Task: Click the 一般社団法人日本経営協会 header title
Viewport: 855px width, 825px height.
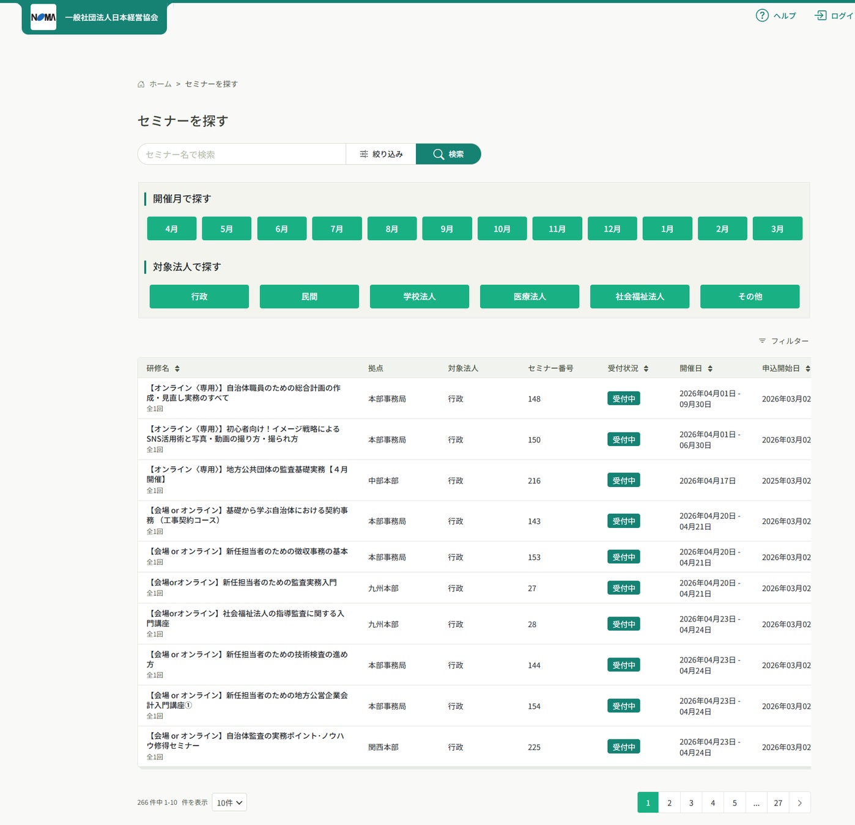Action: point(111,17)
